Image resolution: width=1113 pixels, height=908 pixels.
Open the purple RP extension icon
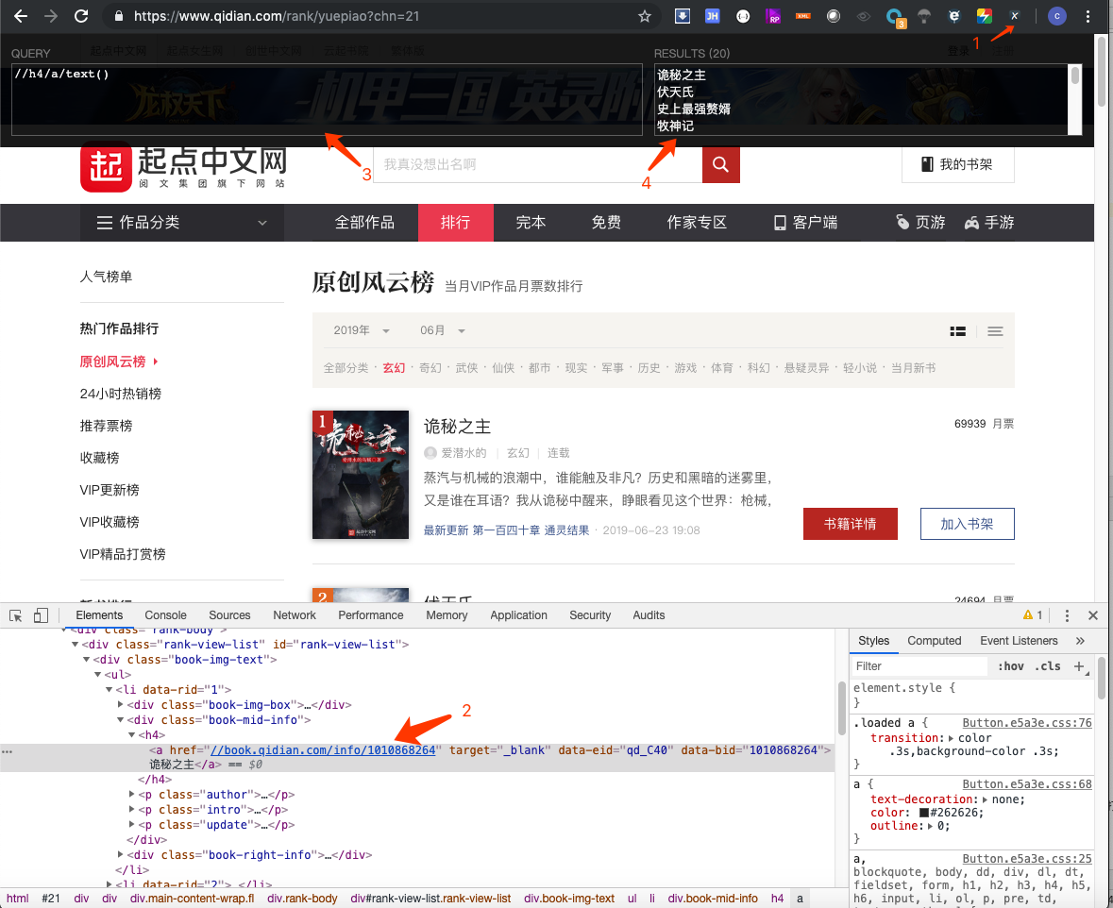tap(773, 16)
